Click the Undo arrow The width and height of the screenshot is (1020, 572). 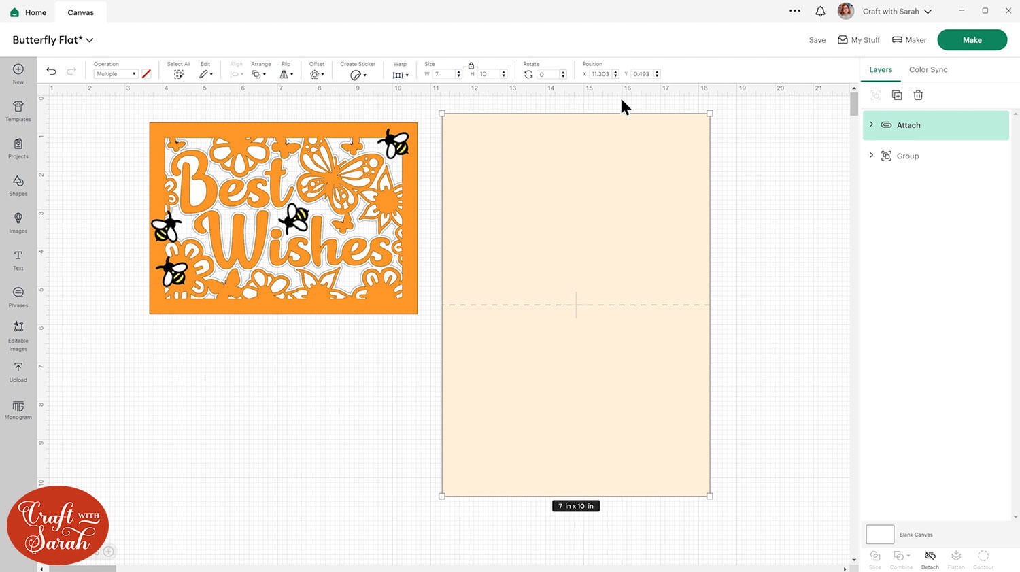[x=51, y=71]
